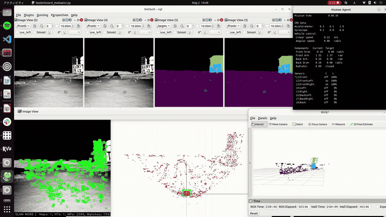Open rqt Running menu
The height and width of the screenshot is (217, 386).
click(42, 15)
